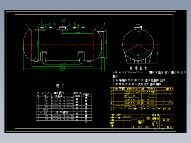Image resolution: width=191 pixels, height=143 pixels.
Task: Click the '100' size cell in row b
Action: pos(46,100)
